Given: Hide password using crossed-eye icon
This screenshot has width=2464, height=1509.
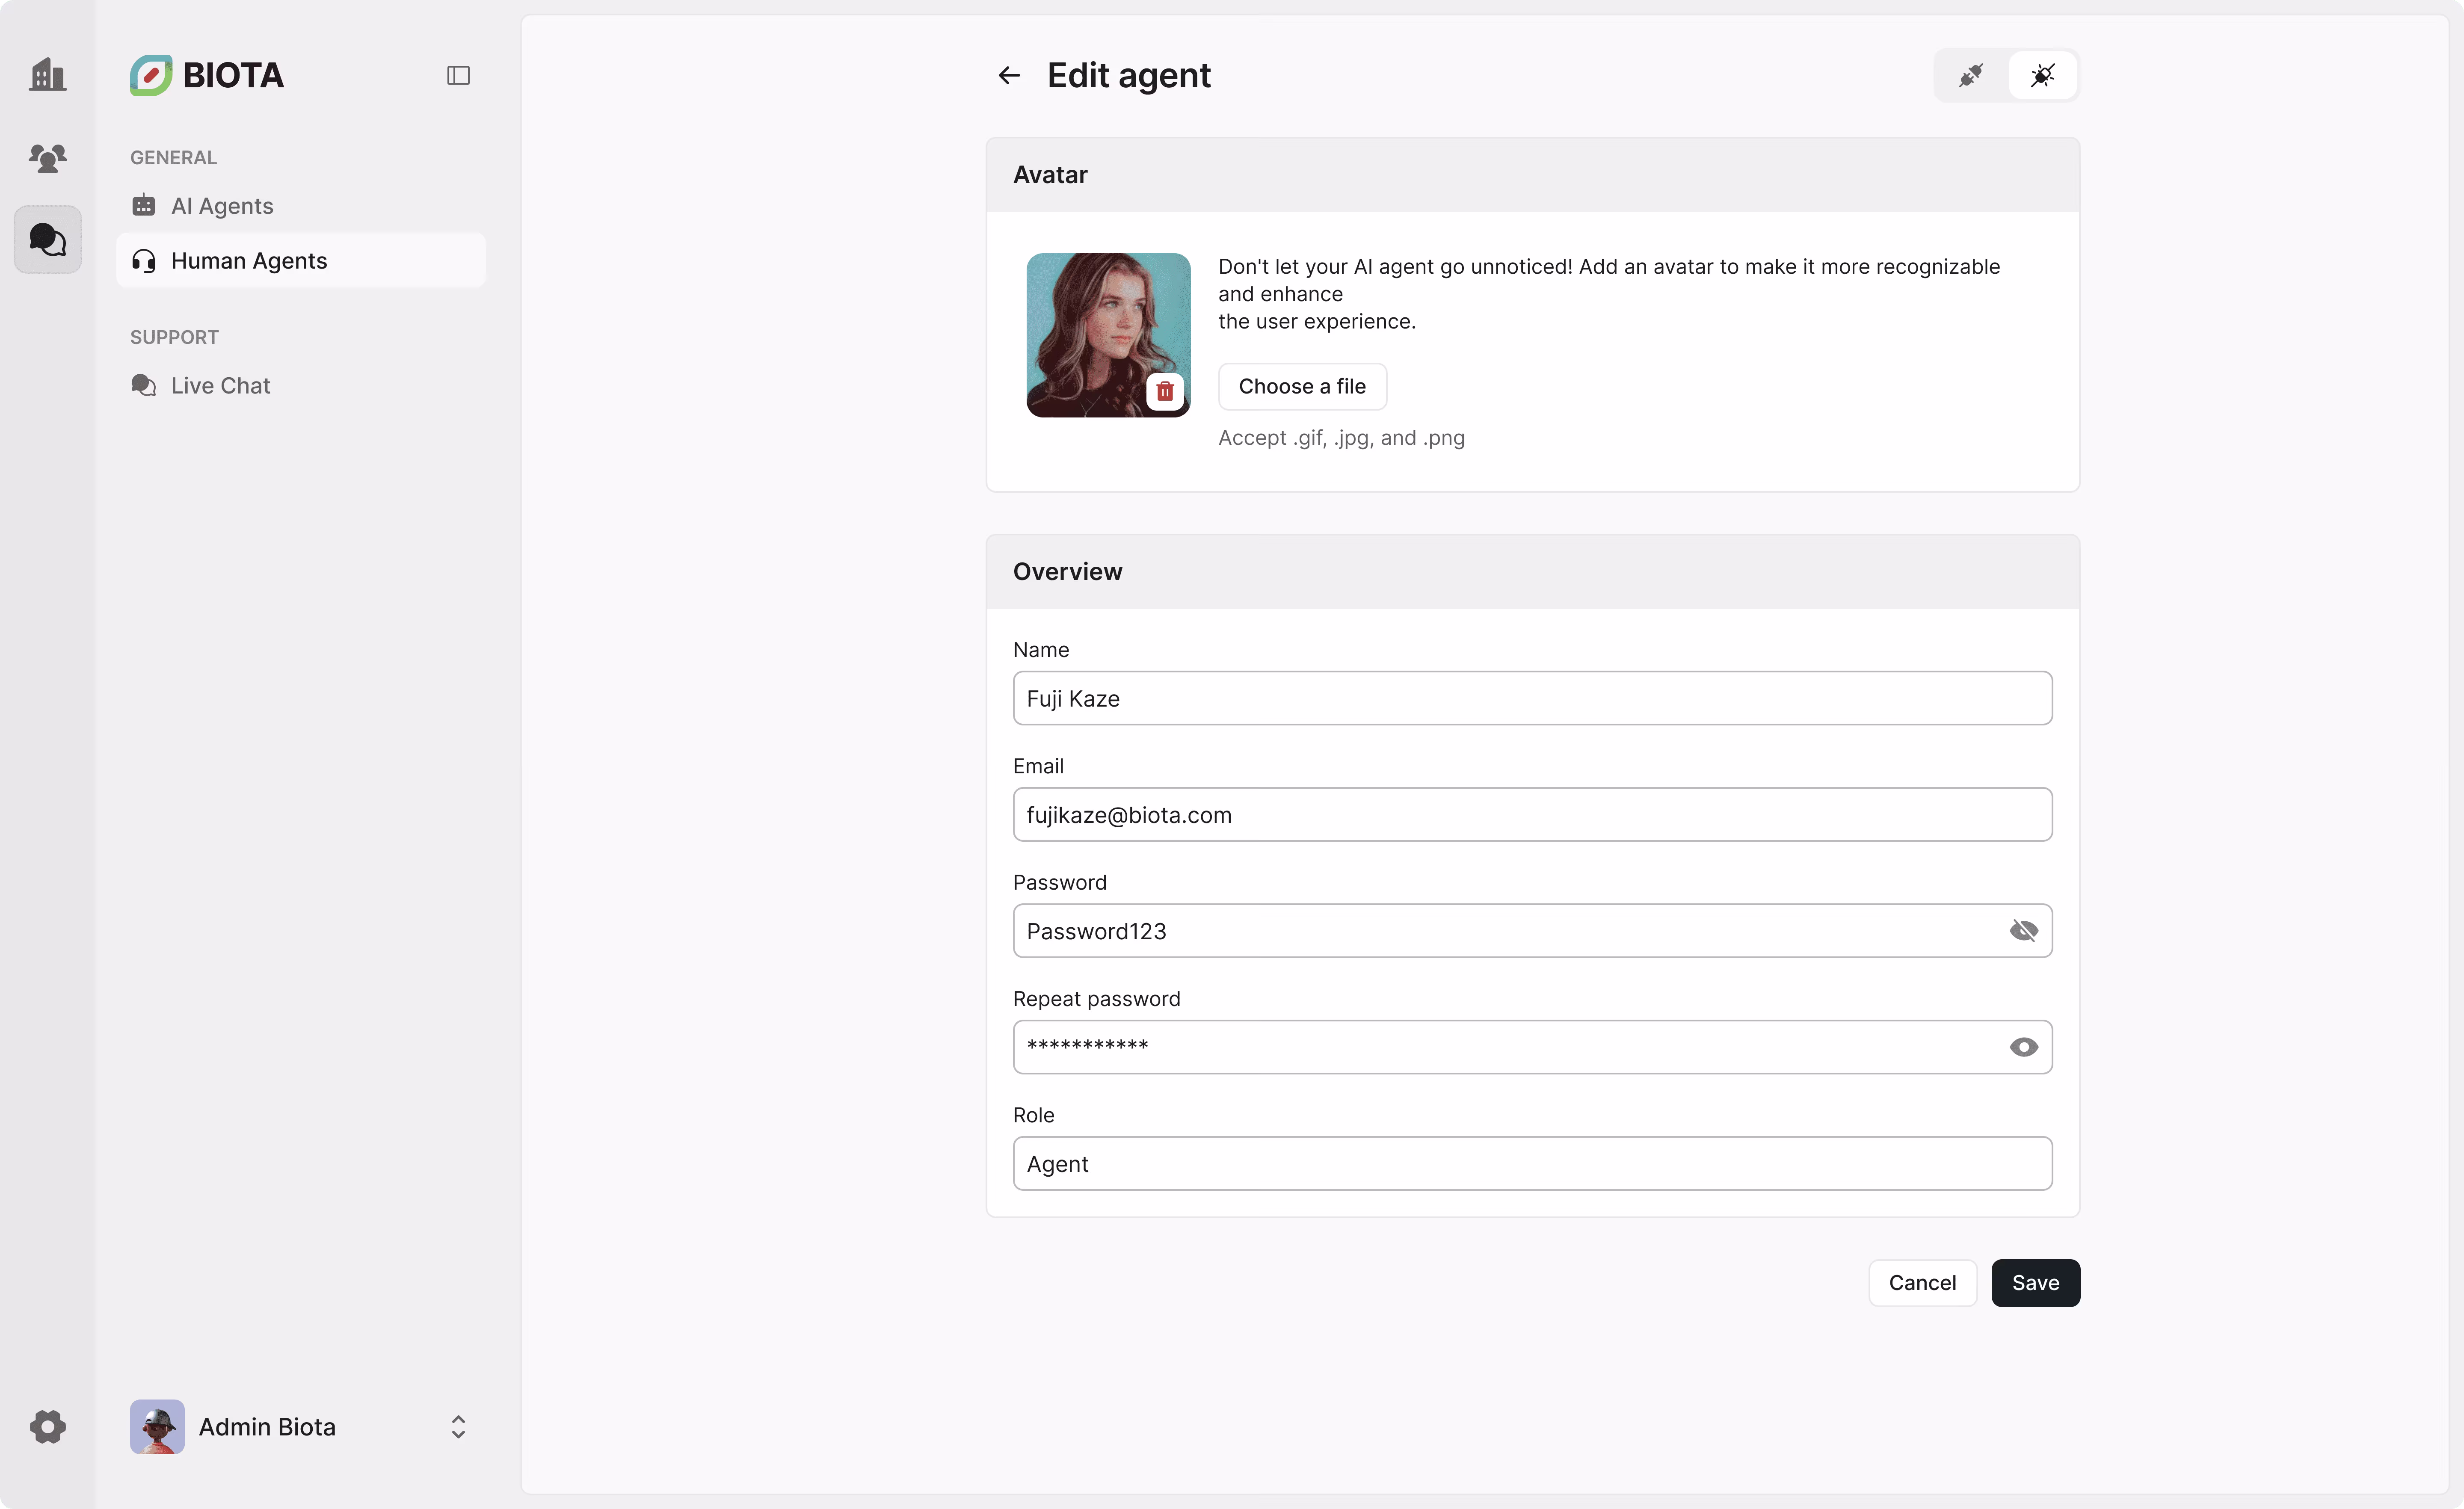Looking at the screenshot, I should click(2023, 931).
